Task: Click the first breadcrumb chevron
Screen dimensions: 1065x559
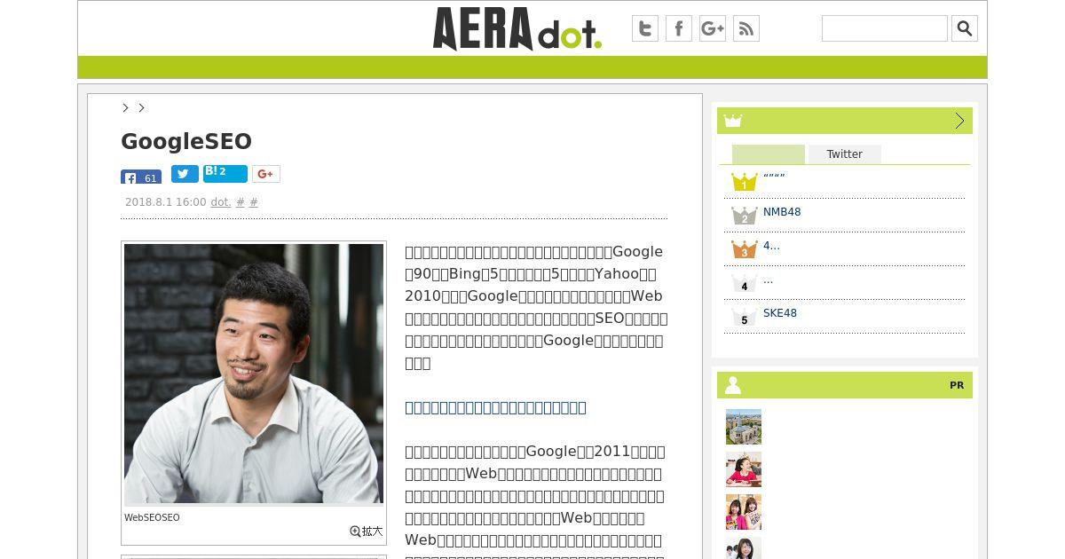Action: pos(125,107)
